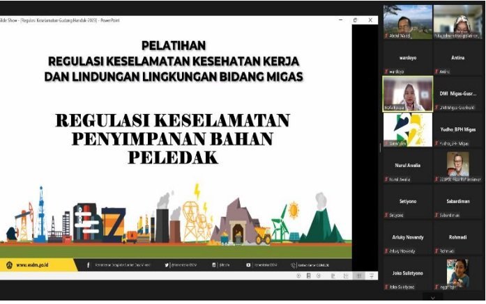Select Abdul Wahid's video thumbnail

tap(407, 22)
